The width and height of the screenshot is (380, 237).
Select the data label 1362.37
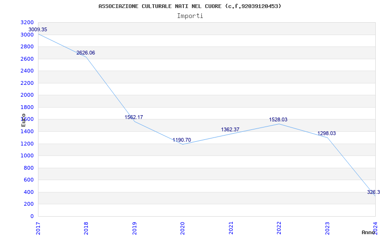[x=230, y=129]
